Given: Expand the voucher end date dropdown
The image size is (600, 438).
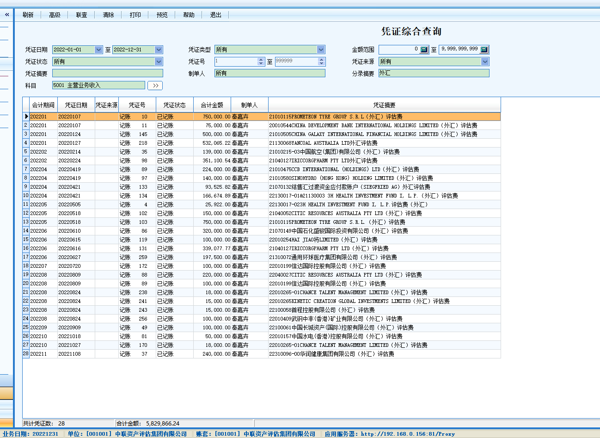Looking at the screenshot, I should (159, 49).
